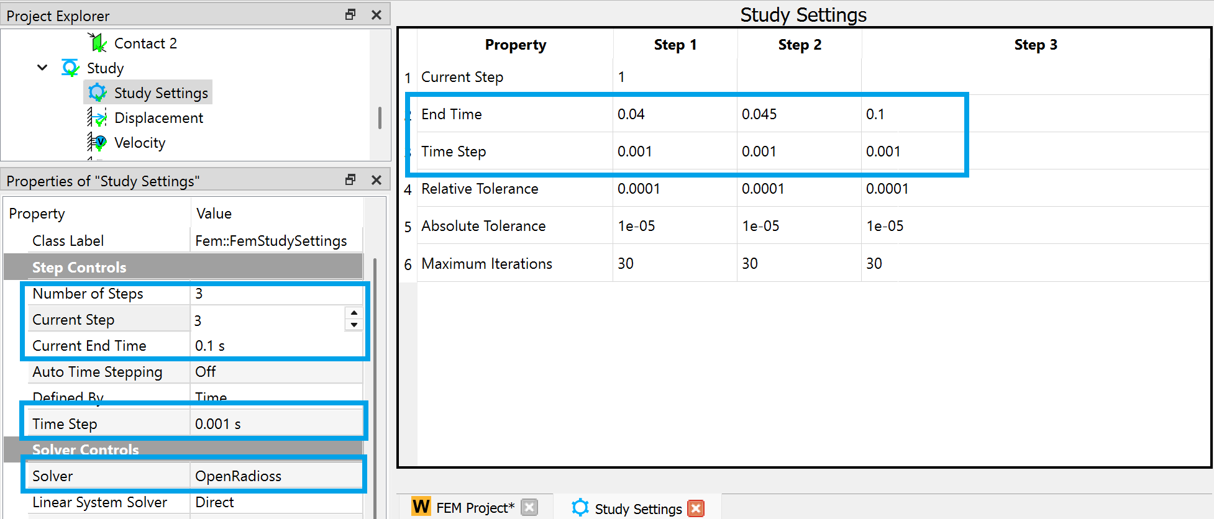Increase Current Step with up arrow
The height and width of the screenshot is (519, 1214).
point(354,314)
